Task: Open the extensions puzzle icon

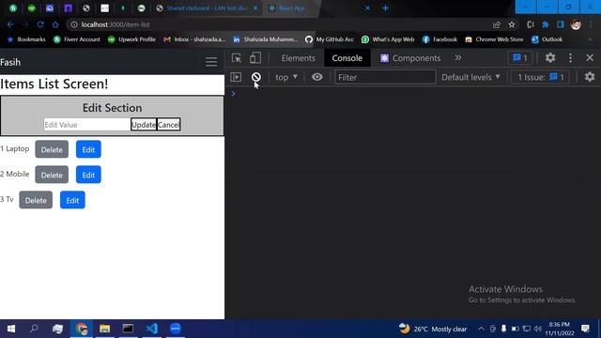Action: (545, 24)
